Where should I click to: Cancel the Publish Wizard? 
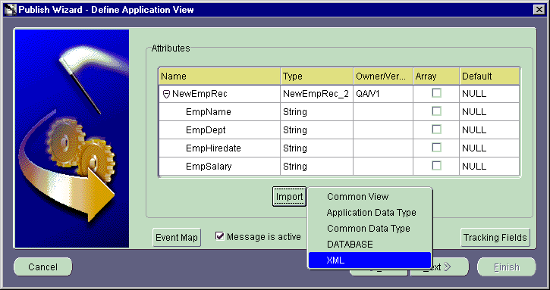[42, 267]
